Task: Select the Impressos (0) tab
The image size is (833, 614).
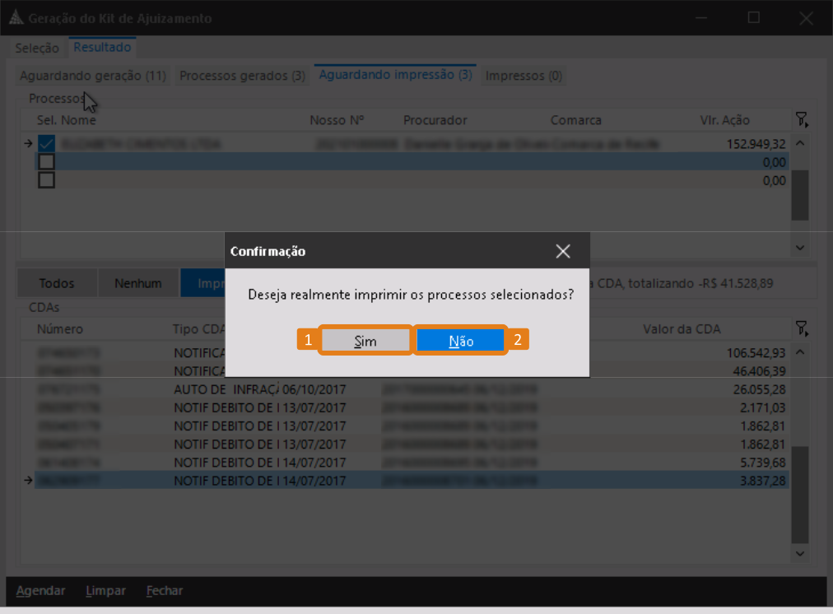Action: click(524, 76)
